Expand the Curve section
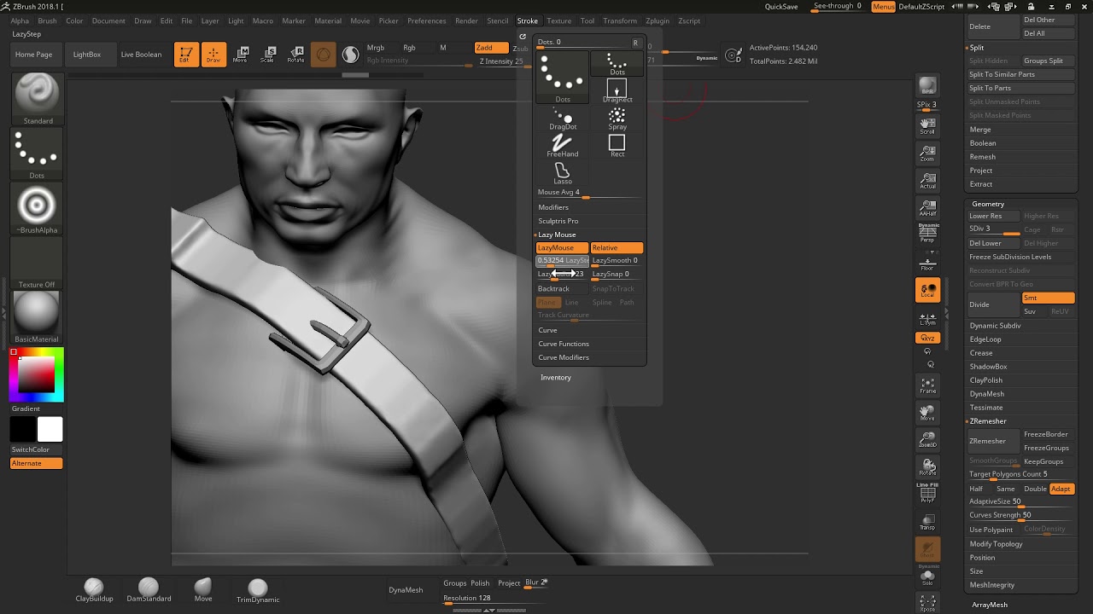Viewport: 1093px width, 614px height. (547, 330)
